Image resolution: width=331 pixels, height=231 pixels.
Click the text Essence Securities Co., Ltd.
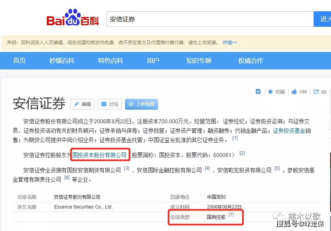(x=83, y=207)
